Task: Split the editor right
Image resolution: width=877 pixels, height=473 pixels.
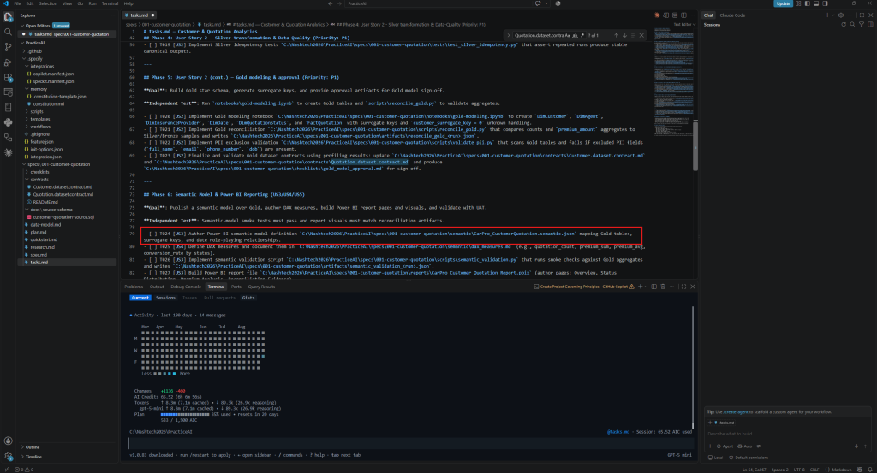Action: (x=683, y=15)
